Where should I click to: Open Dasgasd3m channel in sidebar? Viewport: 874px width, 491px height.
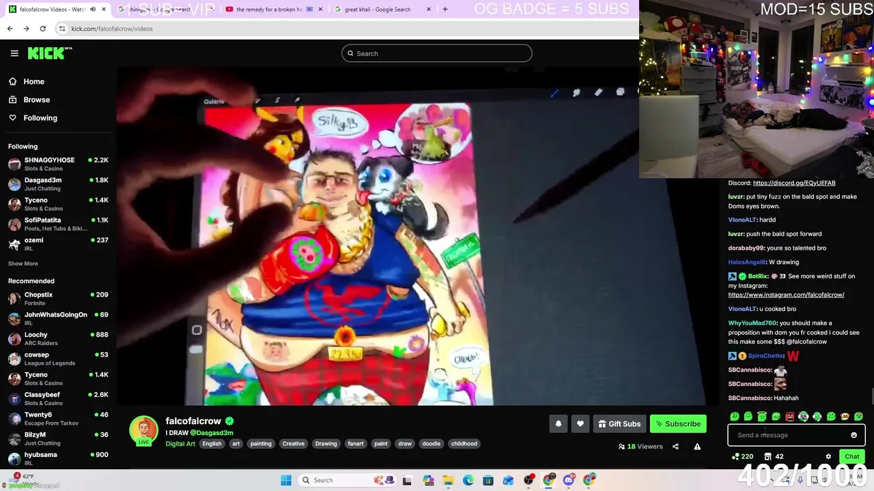[57, 184]
